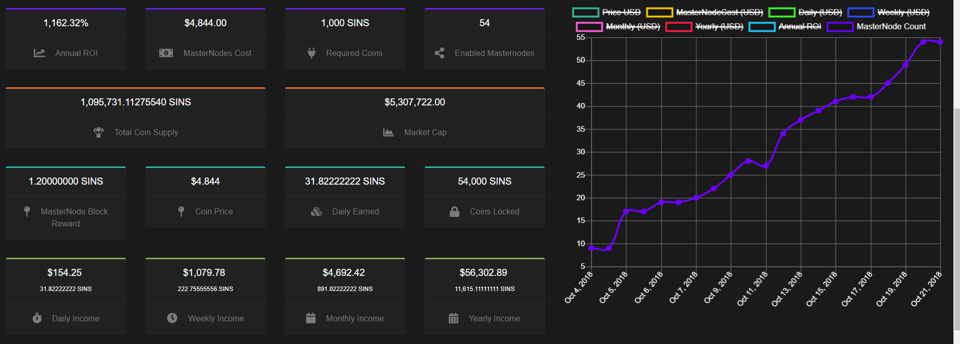960x344 pixels.
Task: Click the 1,000 SINS required coins value
Action: pyautogui.click(x=345, y=23)
